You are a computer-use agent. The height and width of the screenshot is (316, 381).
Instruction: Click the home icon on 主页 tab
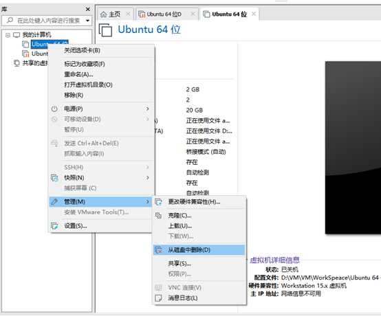[x=103, y=14]
